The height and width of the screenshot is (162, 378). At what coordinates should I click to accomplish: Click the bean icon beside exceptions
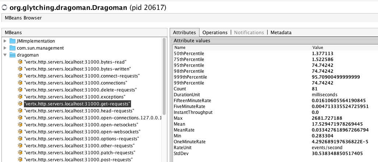point(20,97)
